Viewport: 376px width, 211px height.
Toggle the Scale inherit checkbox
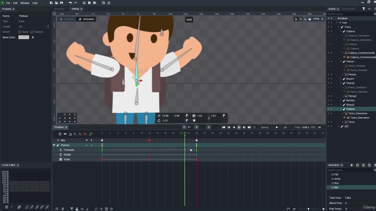(20, 32)
